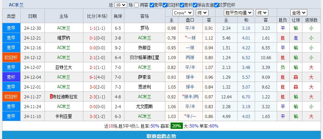
Task: Click the corner count 4-8
Action: (118, 97)
